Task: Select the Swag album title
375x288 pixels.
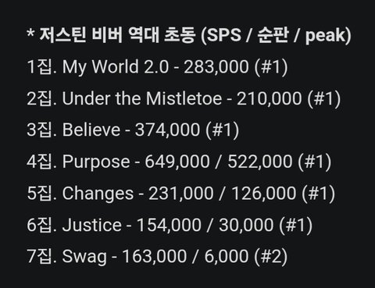Action: pyautogui.click(x=84, y=257)
